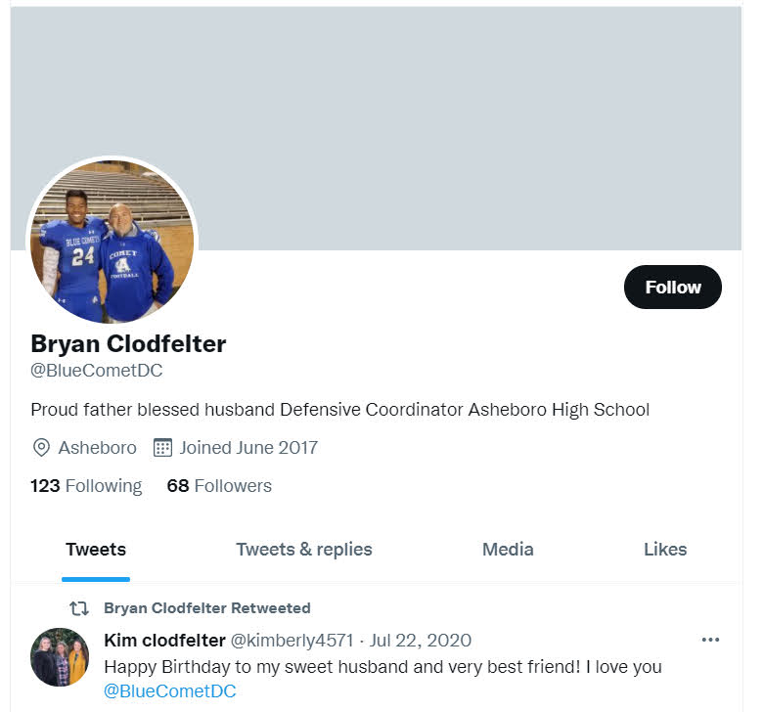
Task: Click the @BlueCometDC mention in the tweet
Action: coord(169,690)
